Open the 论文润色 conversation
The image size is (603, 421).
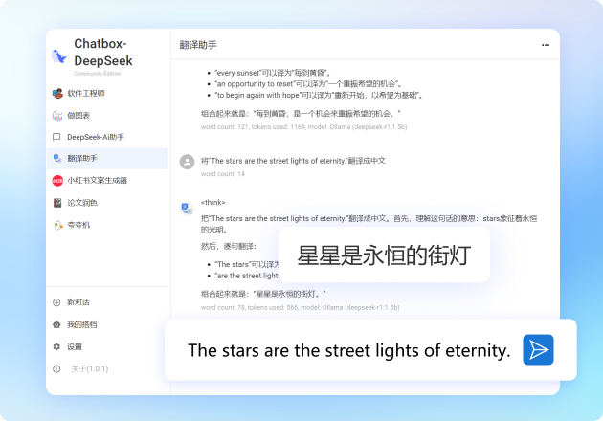[81, 202]
